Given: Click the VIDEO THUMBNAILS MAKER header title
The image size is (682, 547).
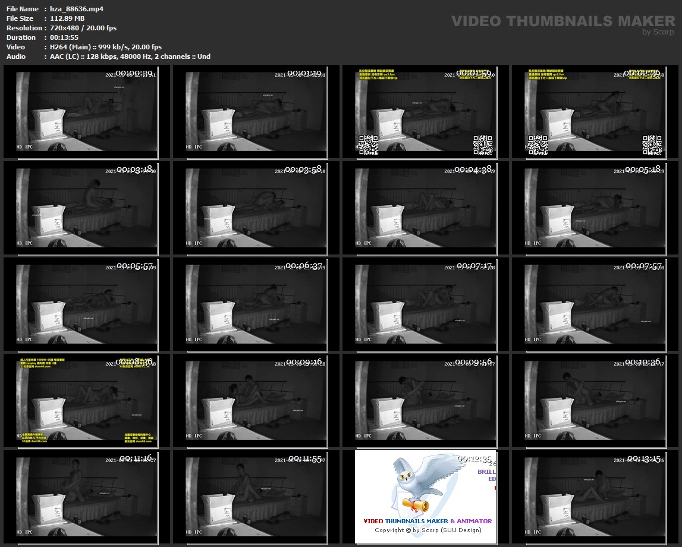Looking at the screenshot, I should click(x=563, y=21).
